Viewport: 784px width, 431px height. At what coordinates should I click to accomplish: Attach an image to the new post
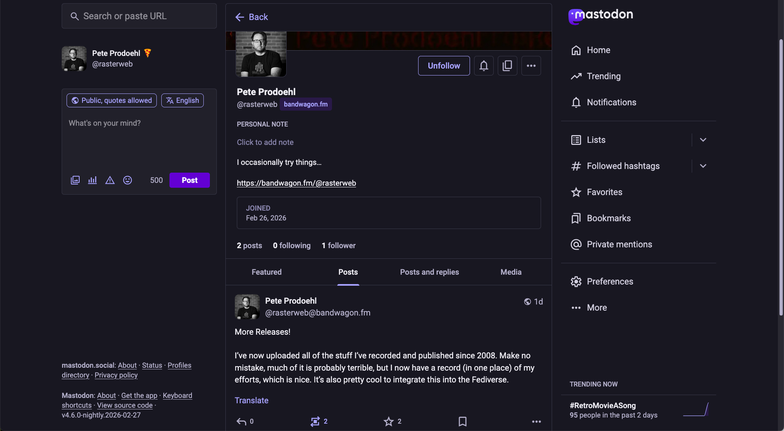(75, 180)
